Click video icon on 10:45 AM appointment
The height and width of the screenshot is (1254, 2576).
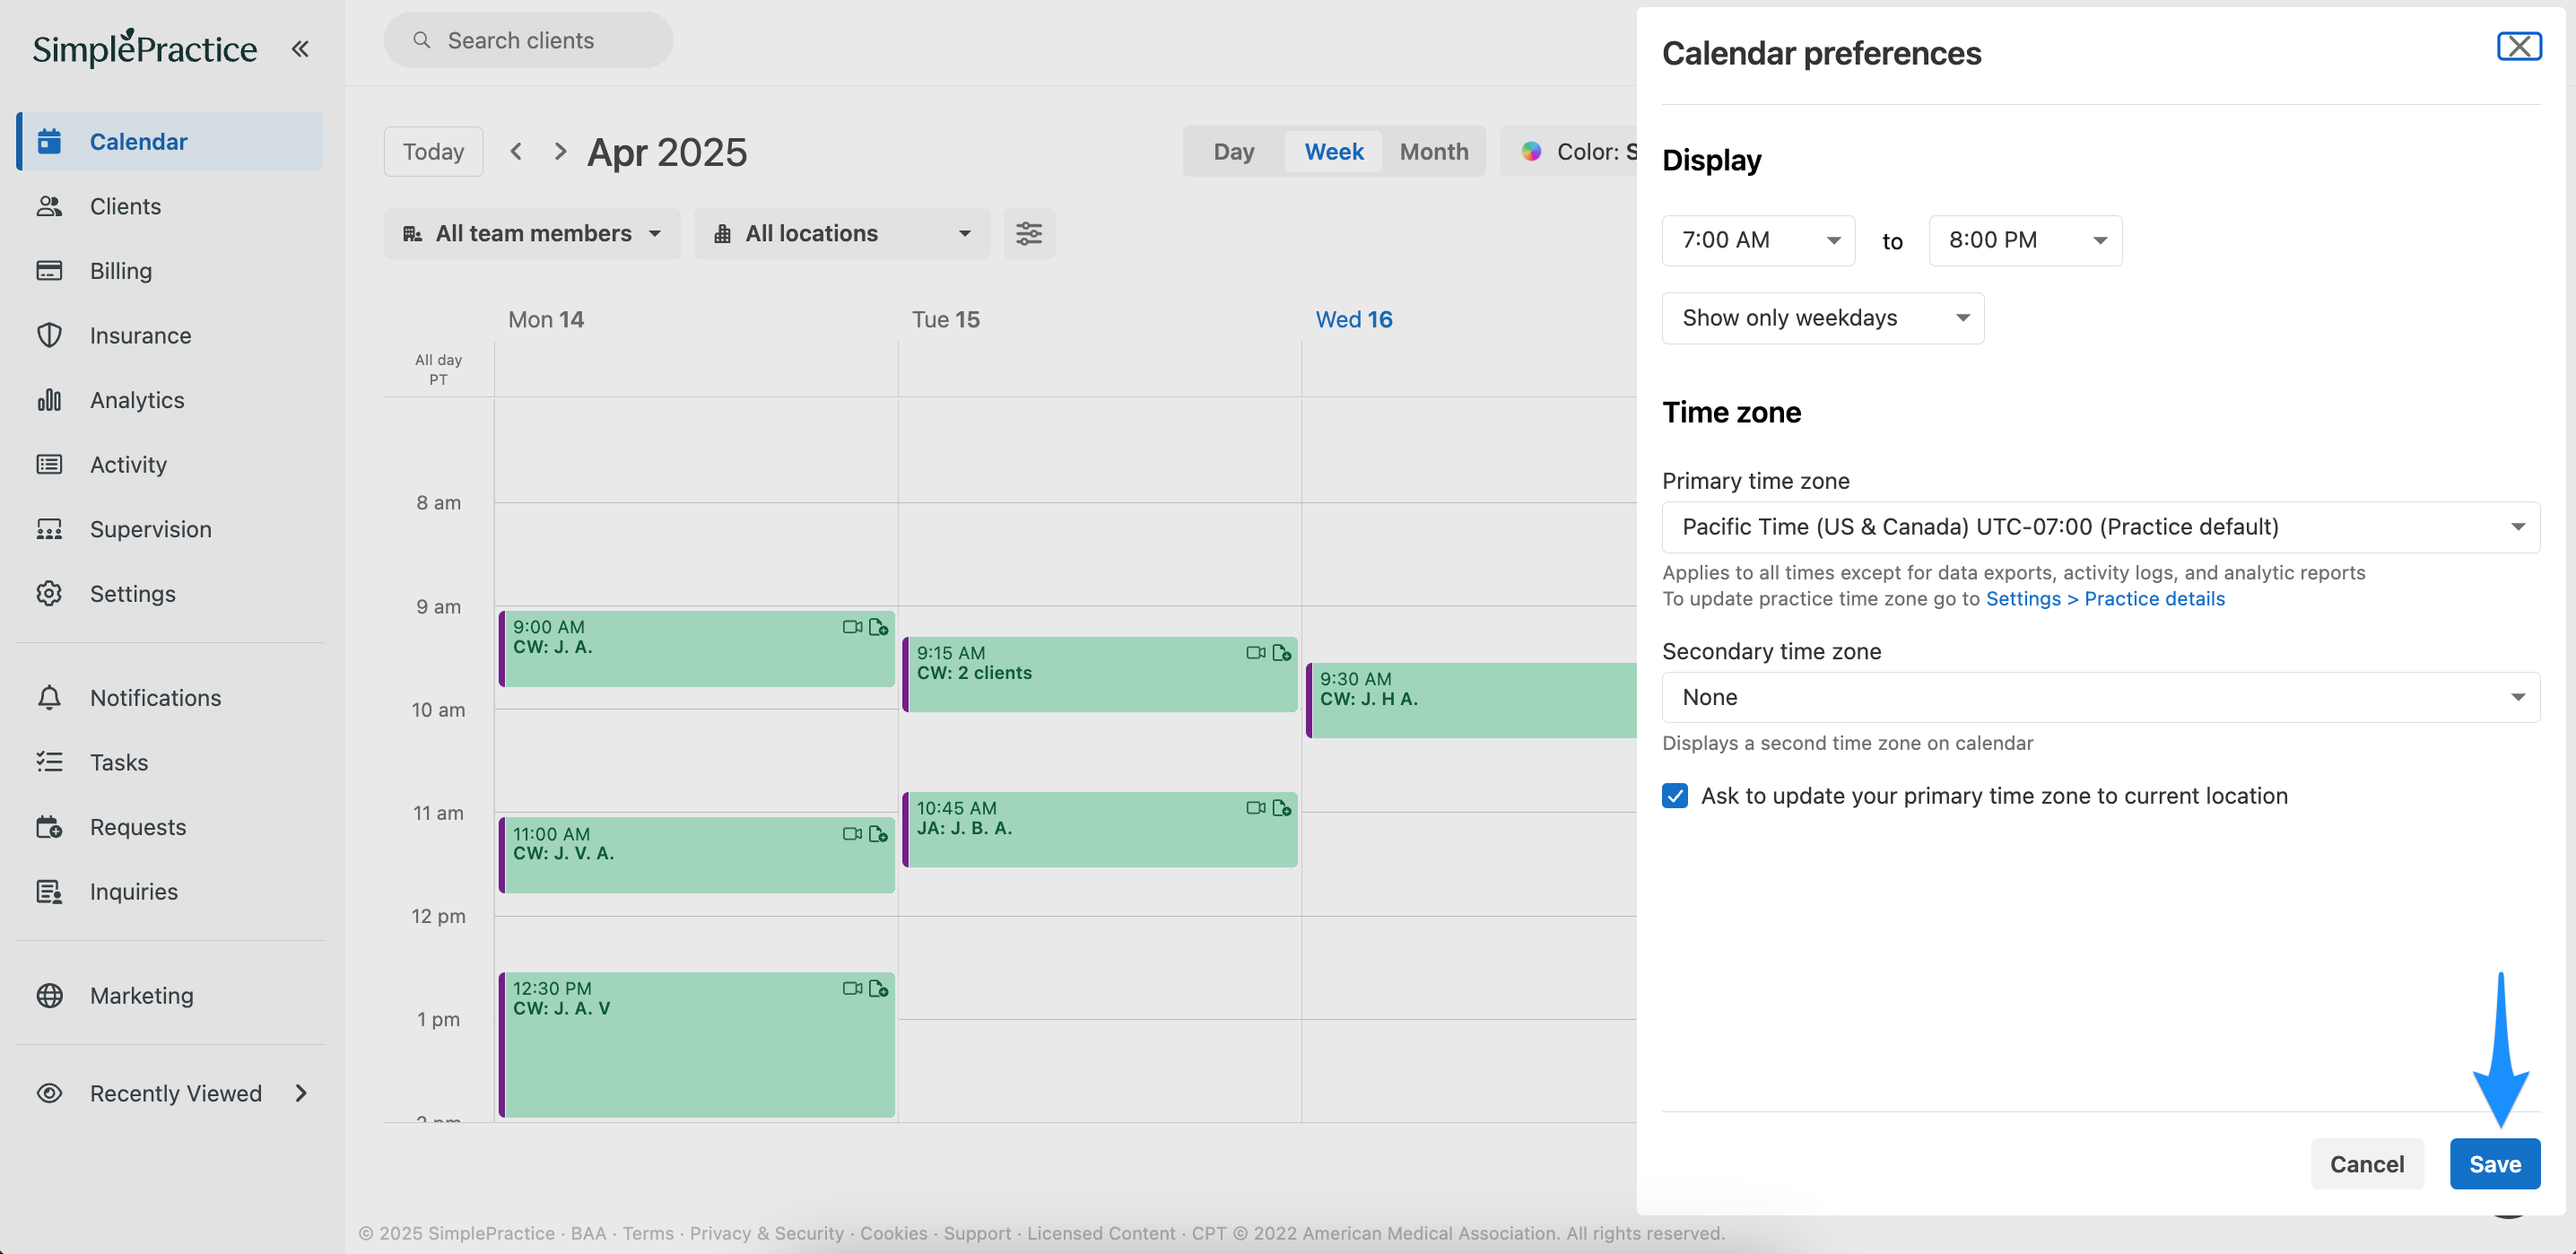(1256, 808)
